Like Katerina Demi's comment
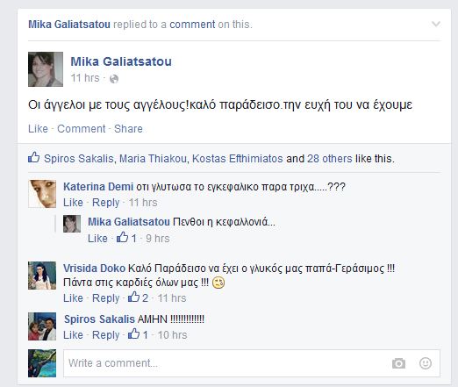 coord(73,203)
